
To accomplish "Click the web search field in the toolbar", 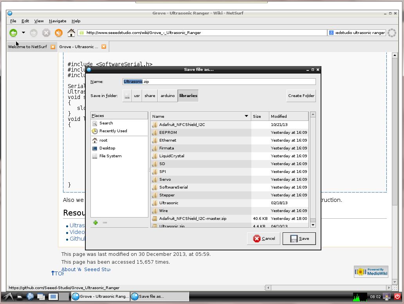I will click(x=360, y=33).
